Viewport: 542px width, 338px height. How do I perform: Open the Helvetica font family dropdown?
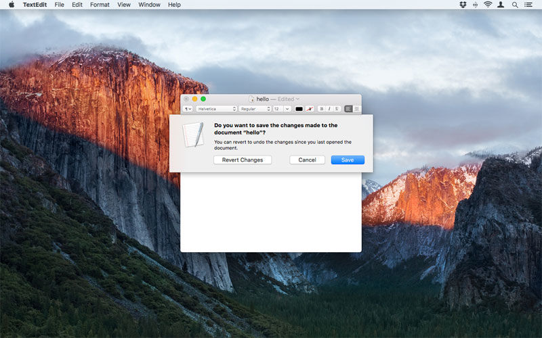pos(216,109)
